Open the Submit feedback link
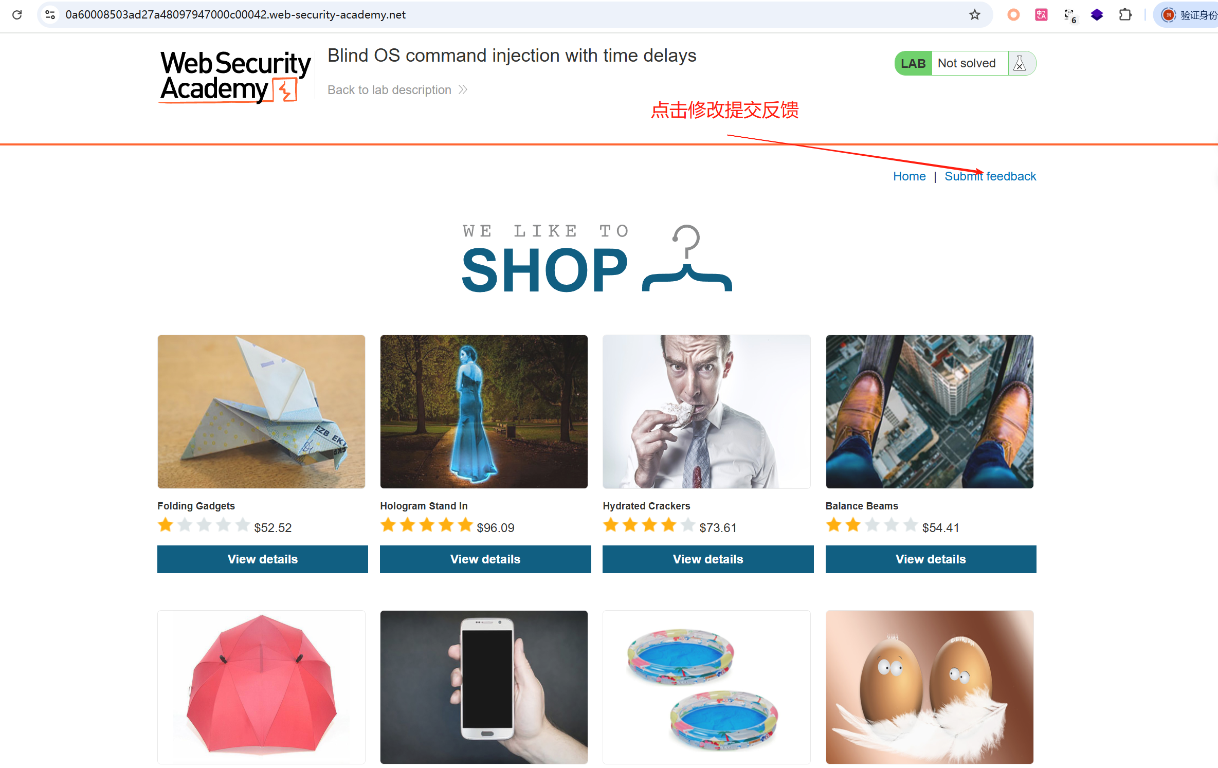Viewport: 1218px width, 768px height. click(990, 176)
